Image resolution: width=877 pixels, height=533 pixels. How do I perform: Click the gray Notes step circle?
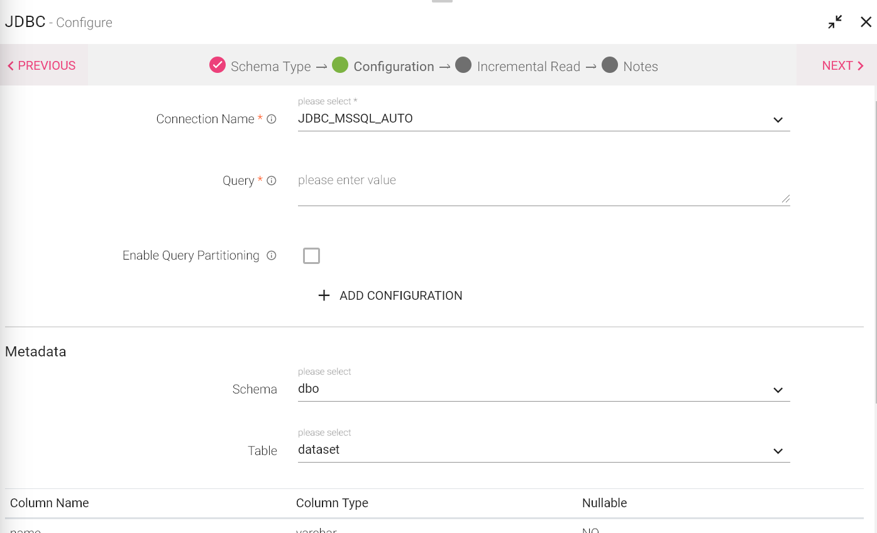tap(610, 65)
